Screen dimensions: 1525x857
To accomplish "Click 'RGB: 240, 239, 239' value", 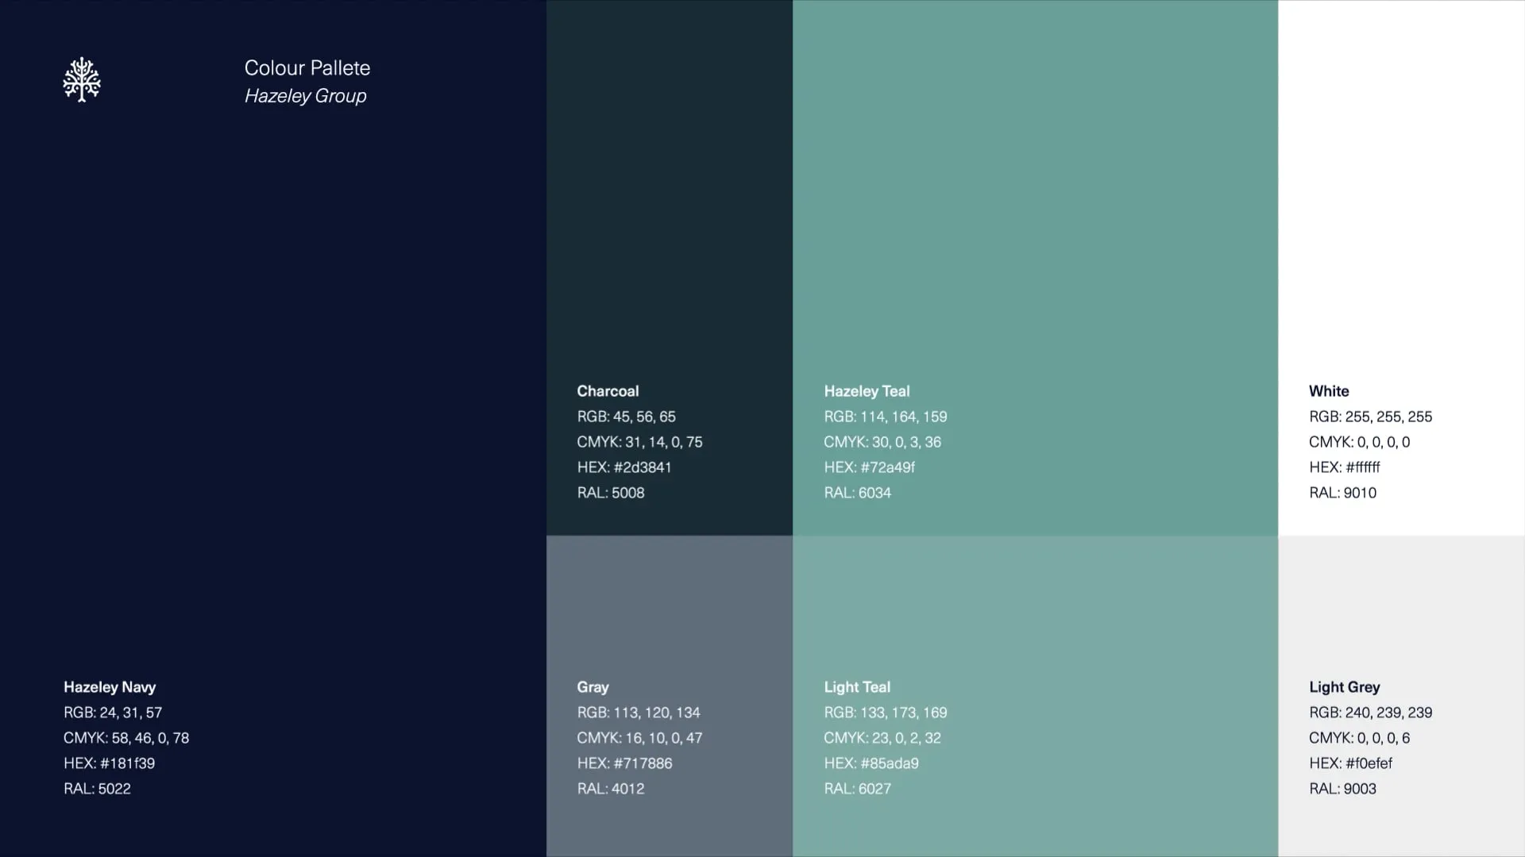I will coord(1371,713).
